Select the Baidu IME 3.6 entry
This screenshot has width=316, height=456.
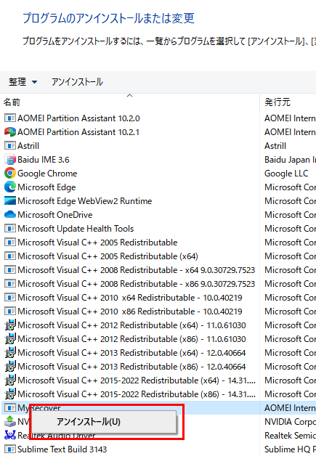(44, 159)
